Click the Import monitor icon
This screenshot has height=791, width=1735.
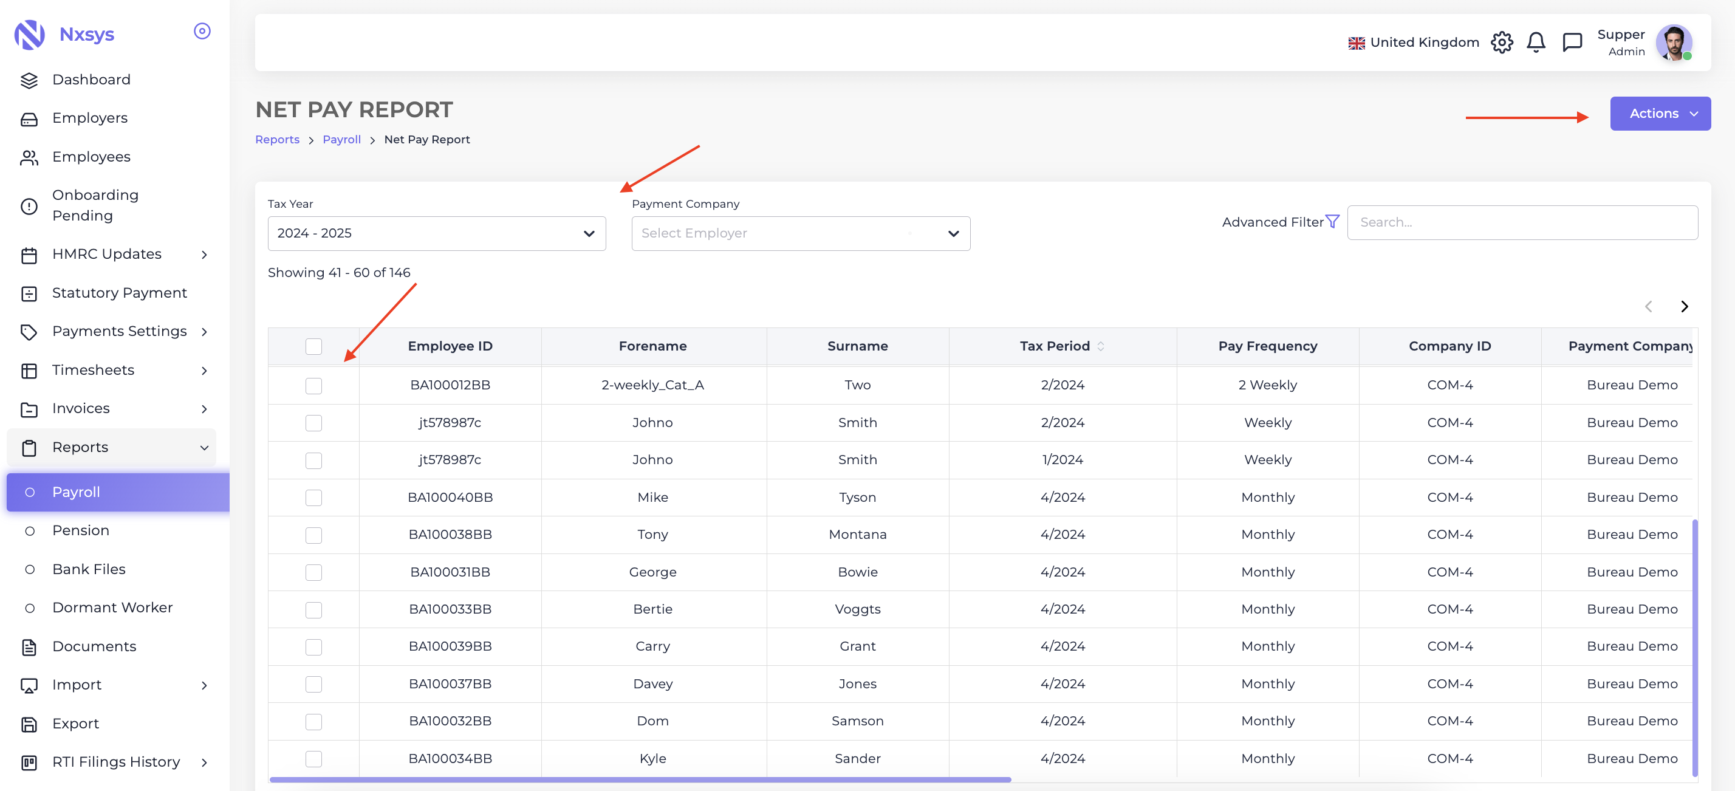[x=29, y=685]
